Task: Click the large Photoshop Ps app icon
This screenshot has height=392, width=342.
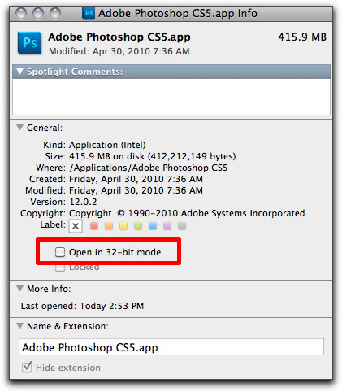Action: tap(30, 43)
